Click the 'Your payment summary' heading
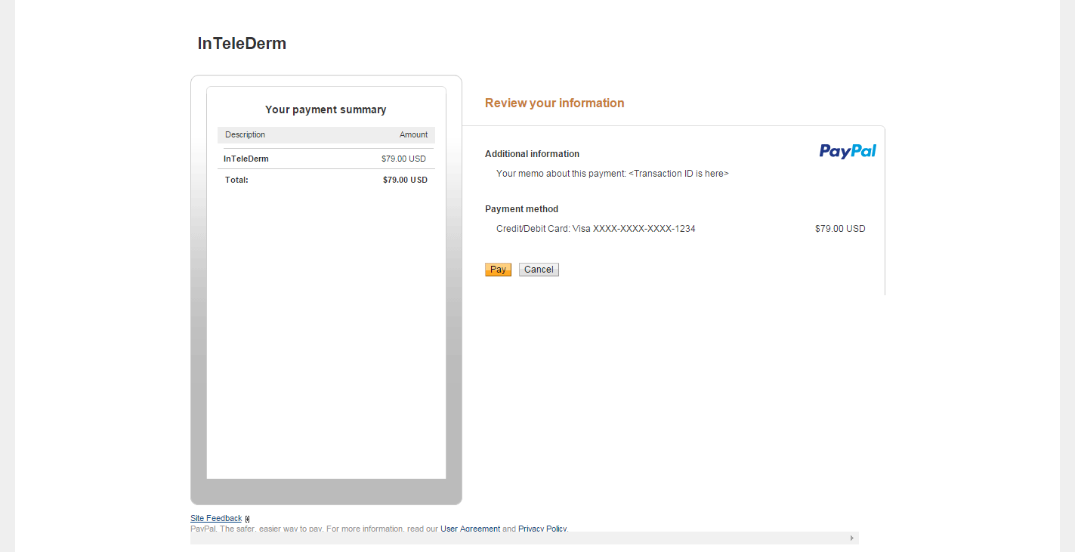 326,109
